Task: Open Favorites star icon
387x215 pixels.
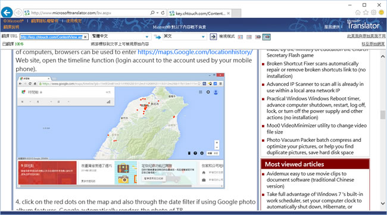Action: (366, 13)
